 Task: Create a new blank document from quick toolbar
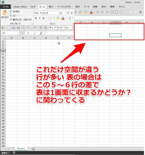[9, 27]
